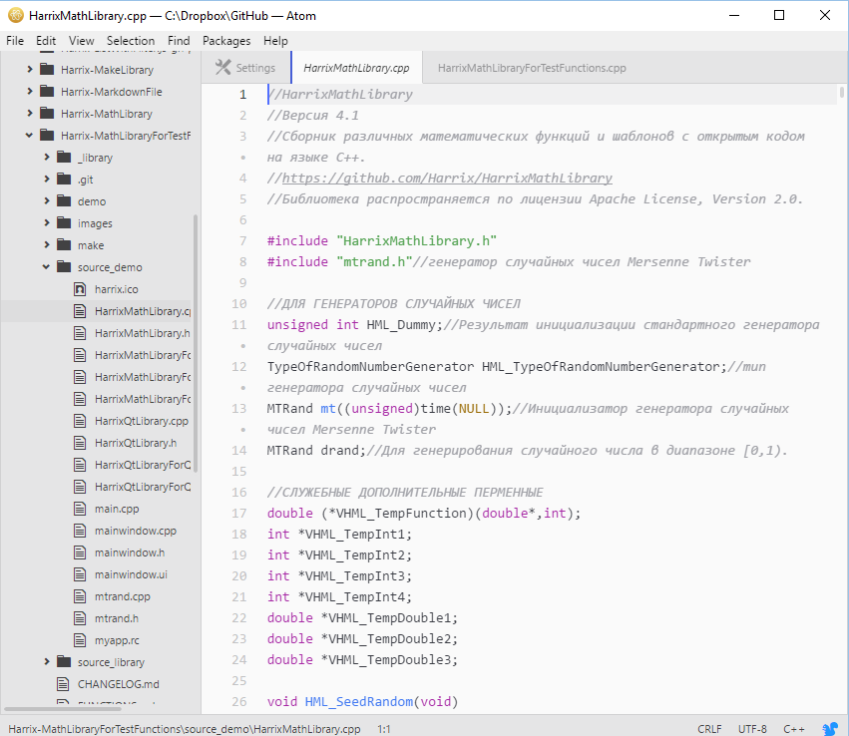Click the file icon beside mtrand.h
Screen dimensions: 849x736
80,618
